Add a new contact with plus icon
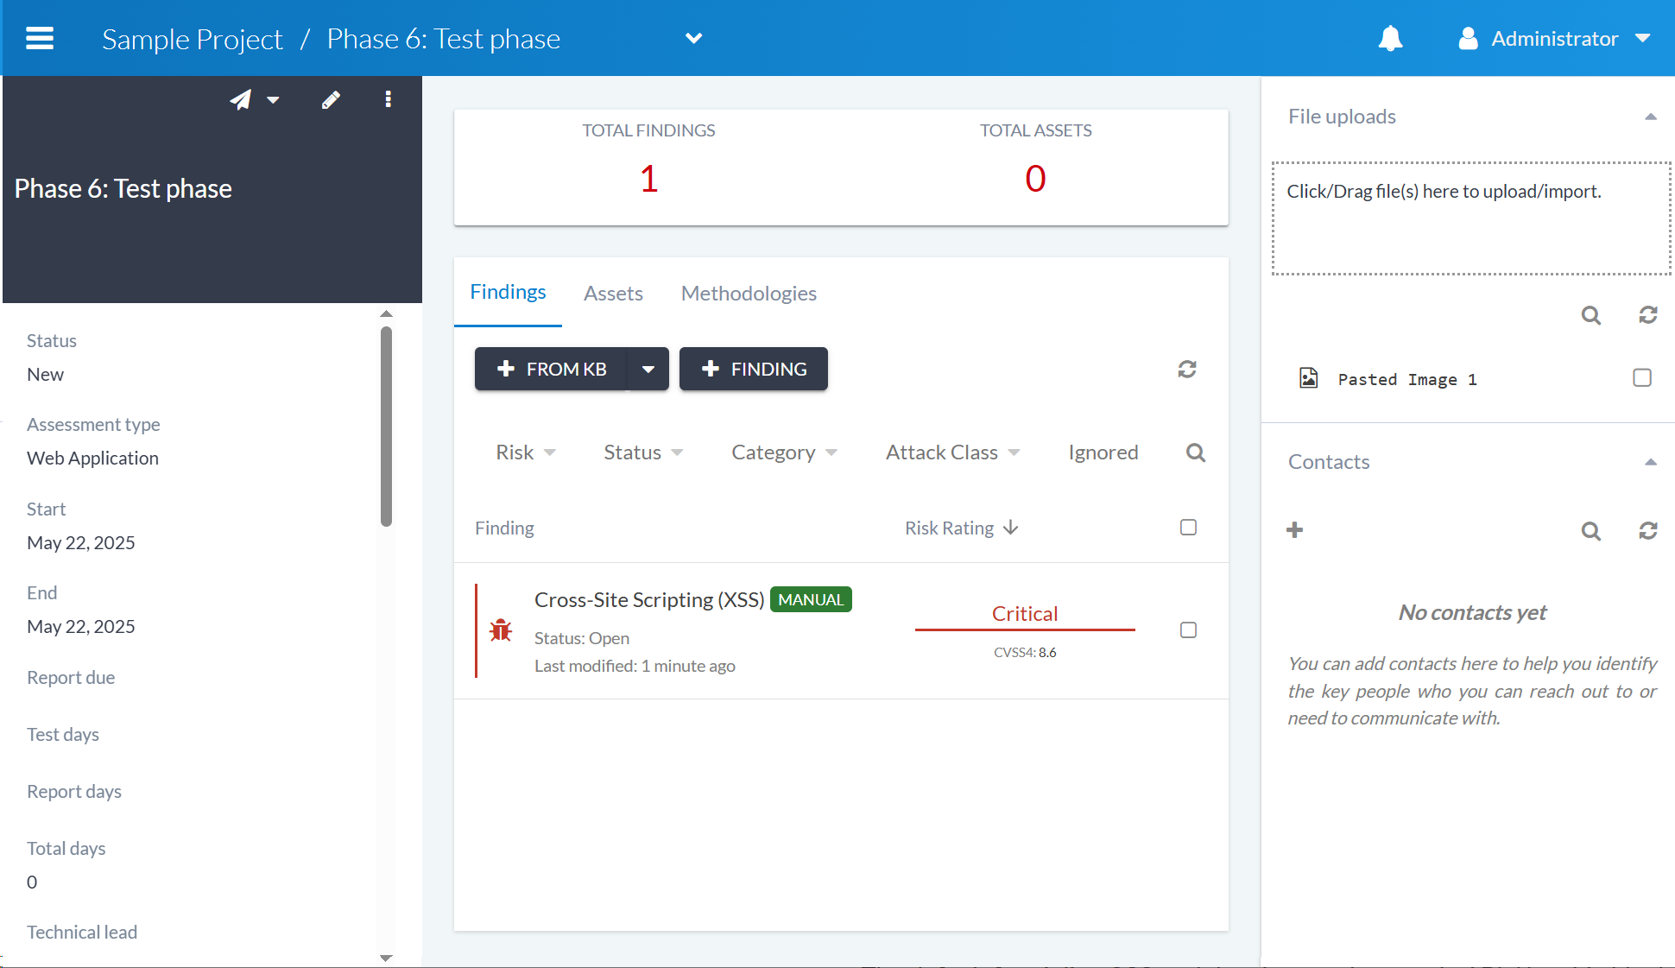This screenshot has height=968, width=1675. [1294, 530]
